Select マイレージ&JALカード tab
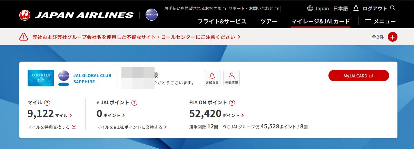Screen dimensions: 414x149 click(321, 21)
